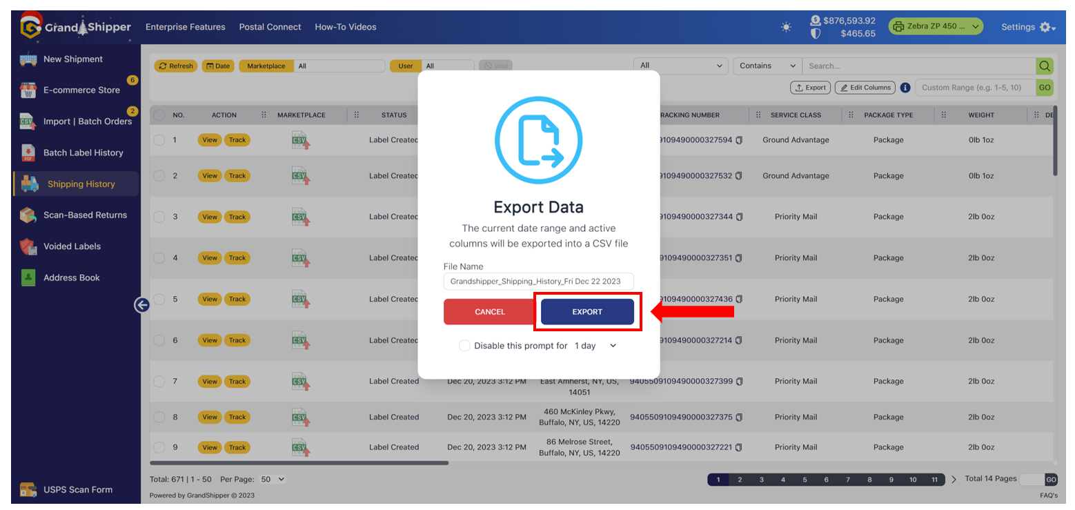1075x510 pixels.
Task: Go to page 2 in pagination
Action: tap(740, 480)
